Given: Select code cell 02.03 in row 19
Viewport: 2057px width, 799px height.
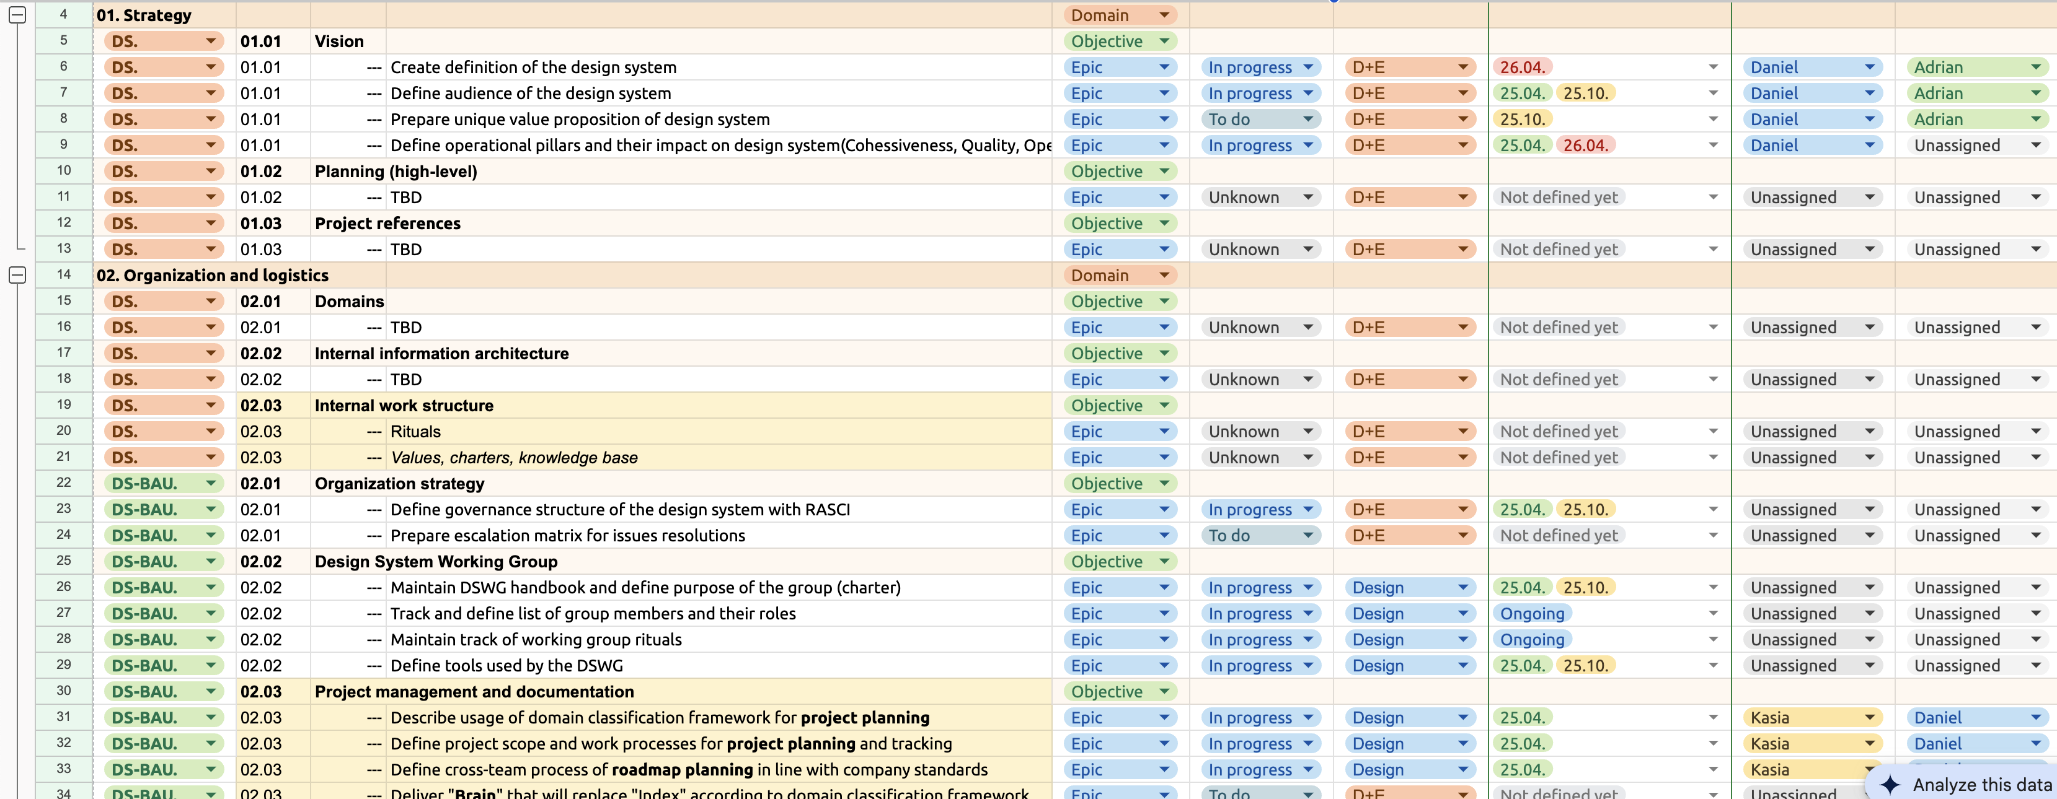Looking at the screenshot, I should pyautogui.click(x=272, y=406).
